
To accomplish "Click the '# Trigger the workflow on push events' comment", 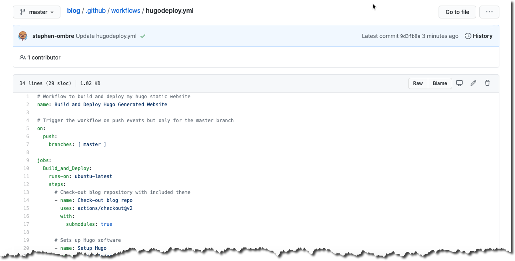I will point(135,121).
